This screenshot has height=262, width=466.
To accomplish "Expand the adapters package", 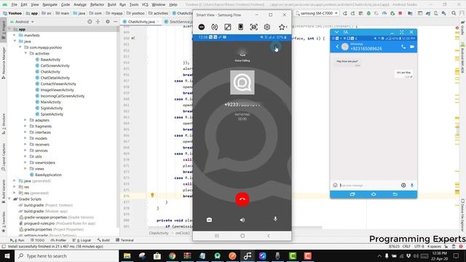I will (x=25, y=120).
